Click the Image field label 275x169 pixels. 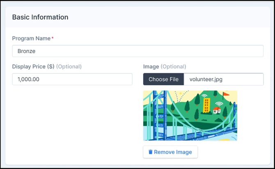(151, 67)
